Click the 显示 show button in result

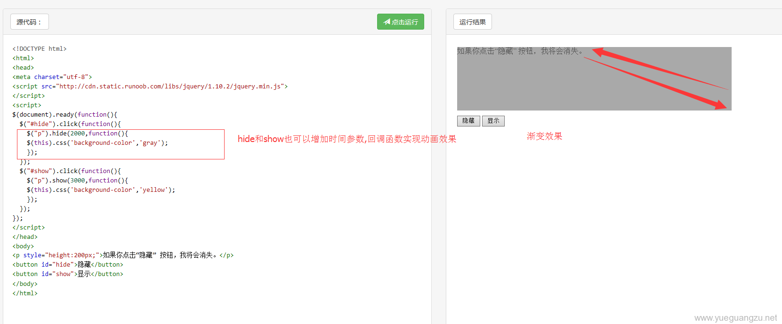[493, 121]
